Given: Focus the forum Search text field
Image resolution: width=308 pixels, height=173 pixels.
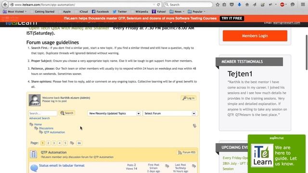Looking at the screenshot, I should pyautogui.click(x=43, y=113).
